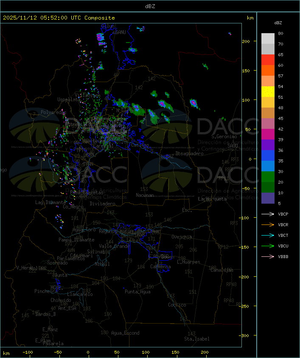This screenshot has height=358, width=300.
Task: Click the cyan VBCT arrow icon
Action: pos(268,235)
